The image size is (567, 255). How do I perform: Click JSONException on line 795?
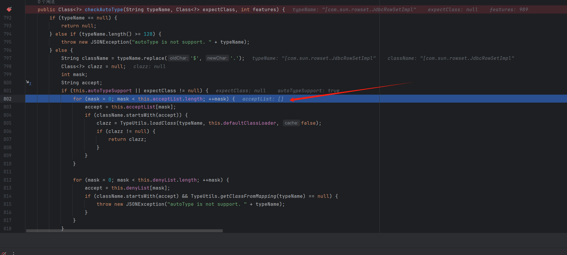coord(110,42)
